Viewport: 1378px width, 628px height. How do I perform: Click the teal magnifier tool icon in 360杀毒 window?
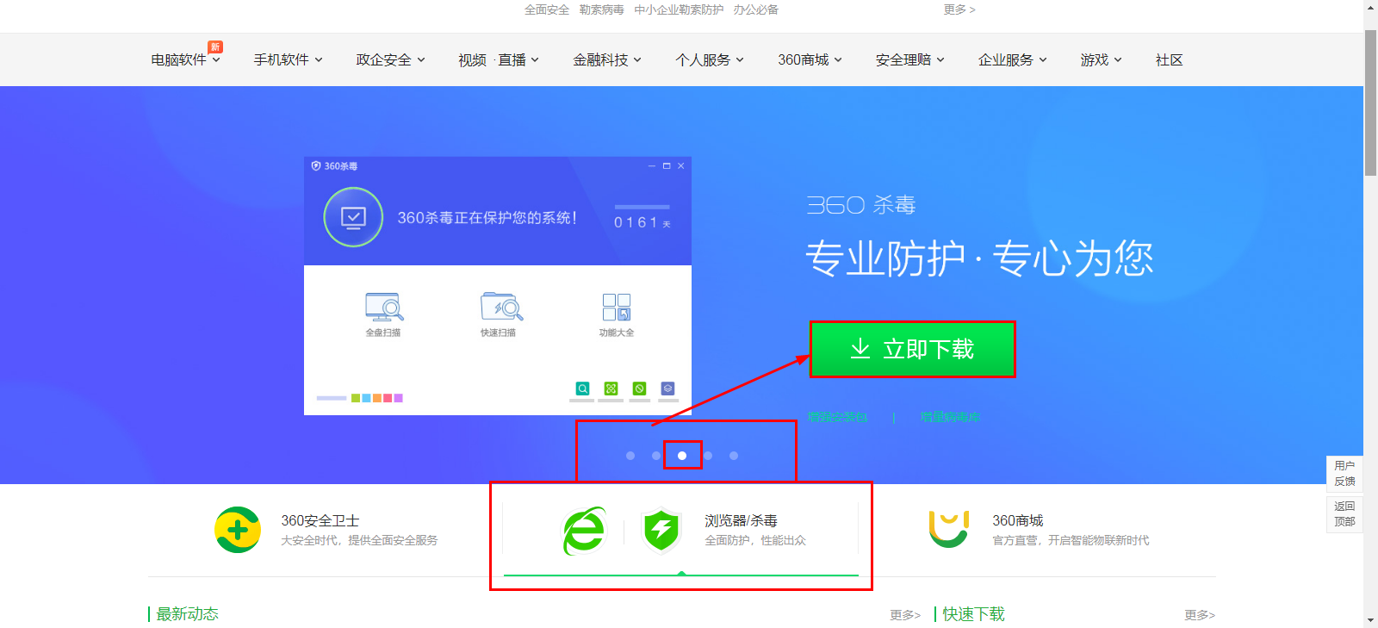583,389
